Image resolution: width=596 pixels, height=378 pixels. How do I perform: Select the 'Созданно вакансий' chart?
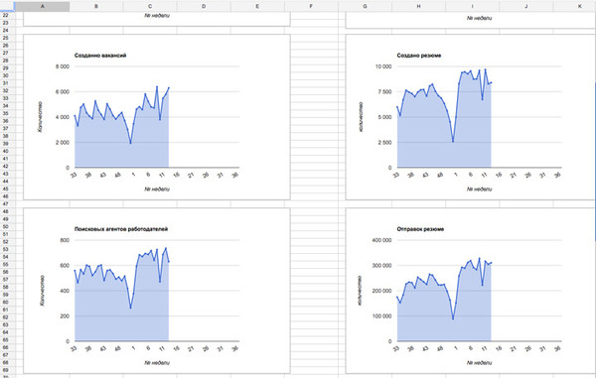[x=157, y=117]
